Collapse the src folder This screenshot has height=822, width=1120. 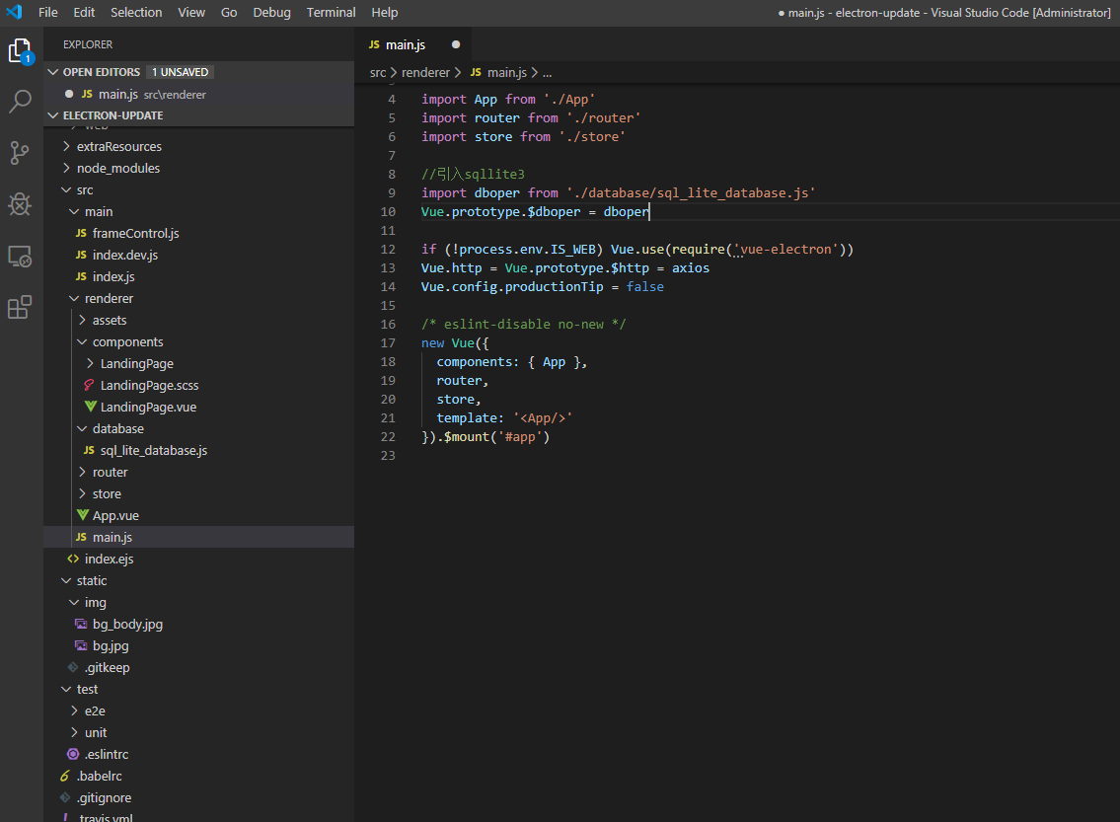point(66,190)
